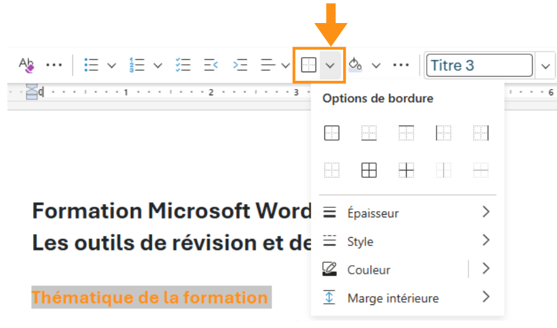This screenshot has width=557, height=328.
Task: Click the Titre 3 style box
Action: coord(479,65)
